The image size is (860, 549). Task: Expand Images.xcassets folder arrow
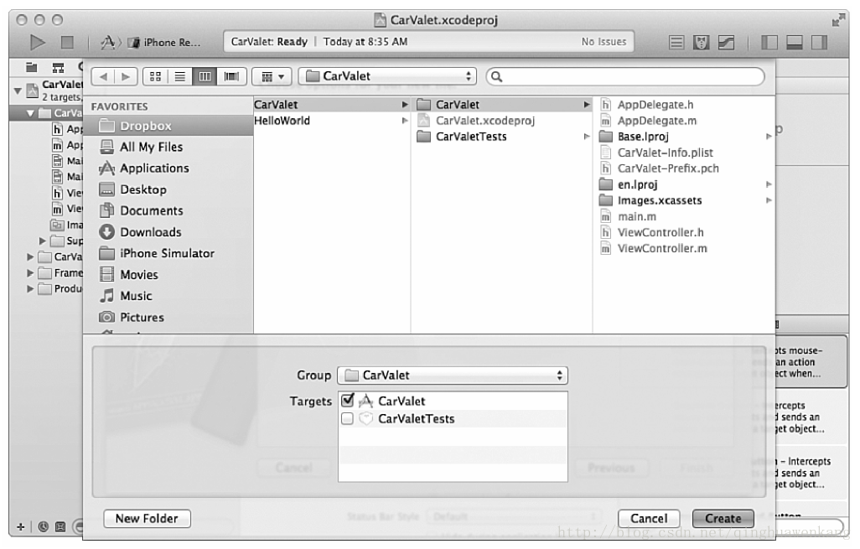point(769,200)
